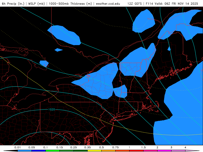The width and height of the screenshot is (203, 152).
Task: Click the "6h Precip (in.)" header label
Action: tap(13, 4)
